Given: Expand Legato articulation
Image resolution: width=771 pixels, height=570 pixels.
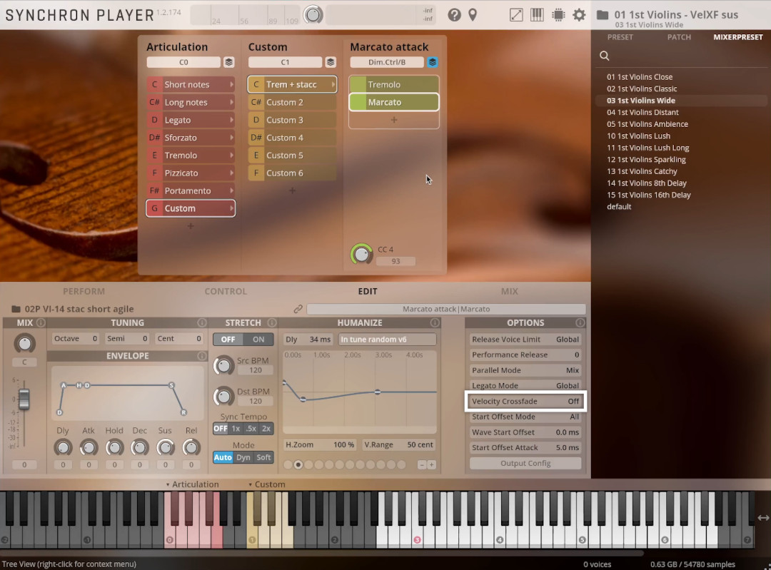Looking at the screenshot, I should click(231, 120).
